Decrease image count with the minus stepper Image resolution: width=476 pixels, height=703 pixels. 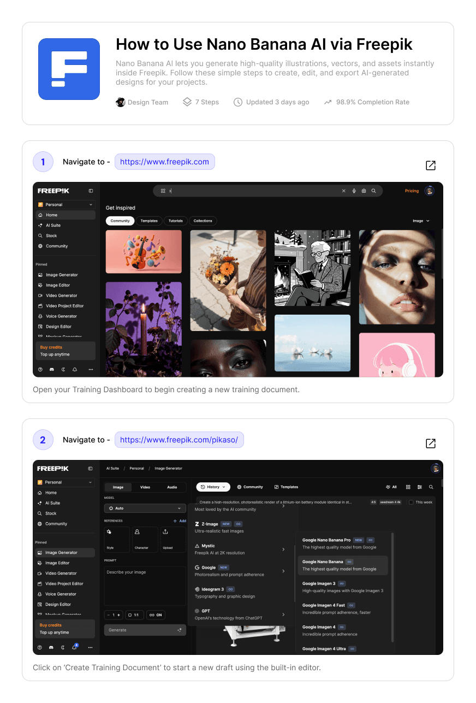point(109,615)
